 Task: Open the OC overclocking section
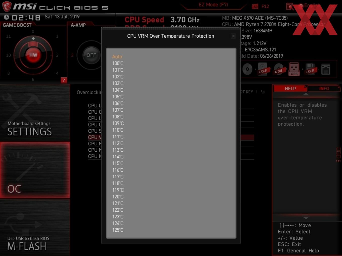tap(35, 170)
